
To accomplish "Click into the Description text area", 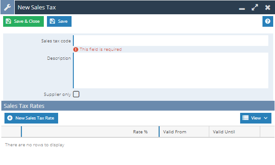I will pyautogui.click(x=171, y=70).
